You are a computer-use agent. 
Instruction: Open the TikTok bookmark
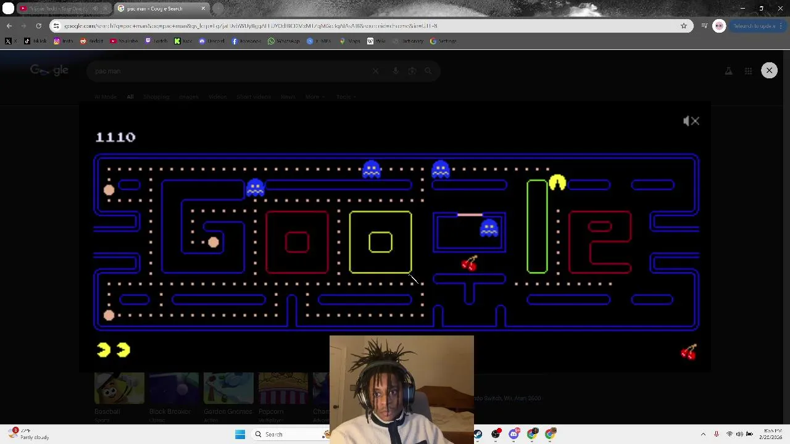pos(35,41)
